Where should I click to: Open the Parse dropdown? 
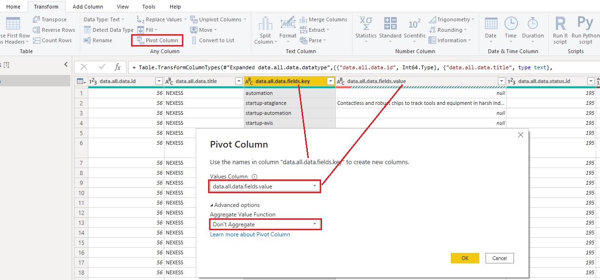[x=313, y=40]
